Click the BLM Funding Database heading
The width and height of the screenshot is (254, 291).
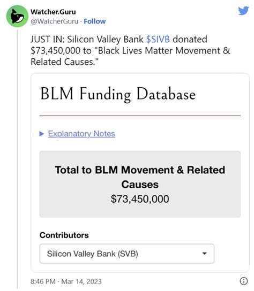pos(118,94)
